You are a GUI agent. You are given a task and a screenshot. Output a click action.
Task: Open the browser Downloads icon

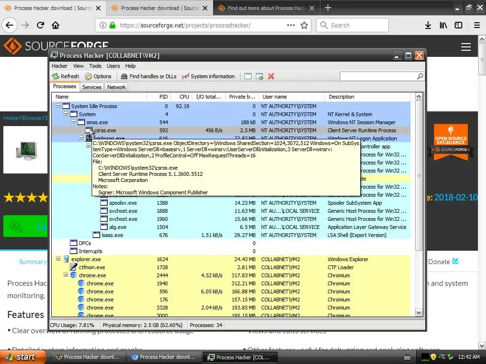(428, 26)
